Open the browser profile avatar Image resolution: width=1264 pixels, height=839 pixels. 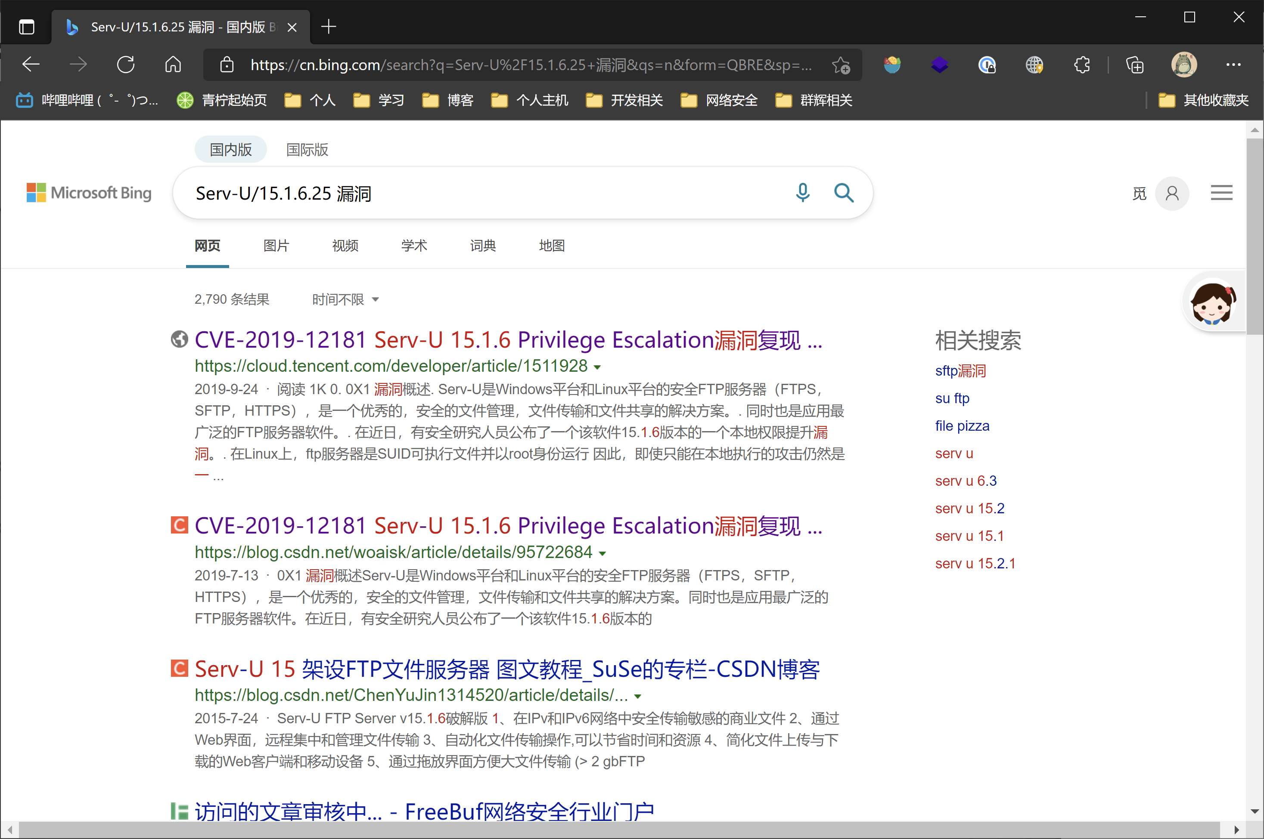click(x=1184, y=65)
